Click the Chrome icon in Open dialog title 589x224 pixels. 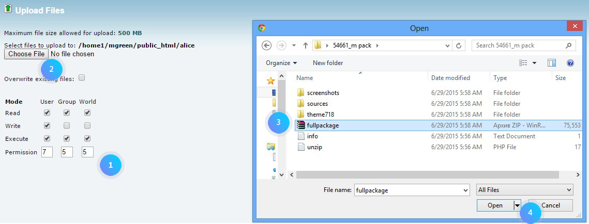click(262, 28)
